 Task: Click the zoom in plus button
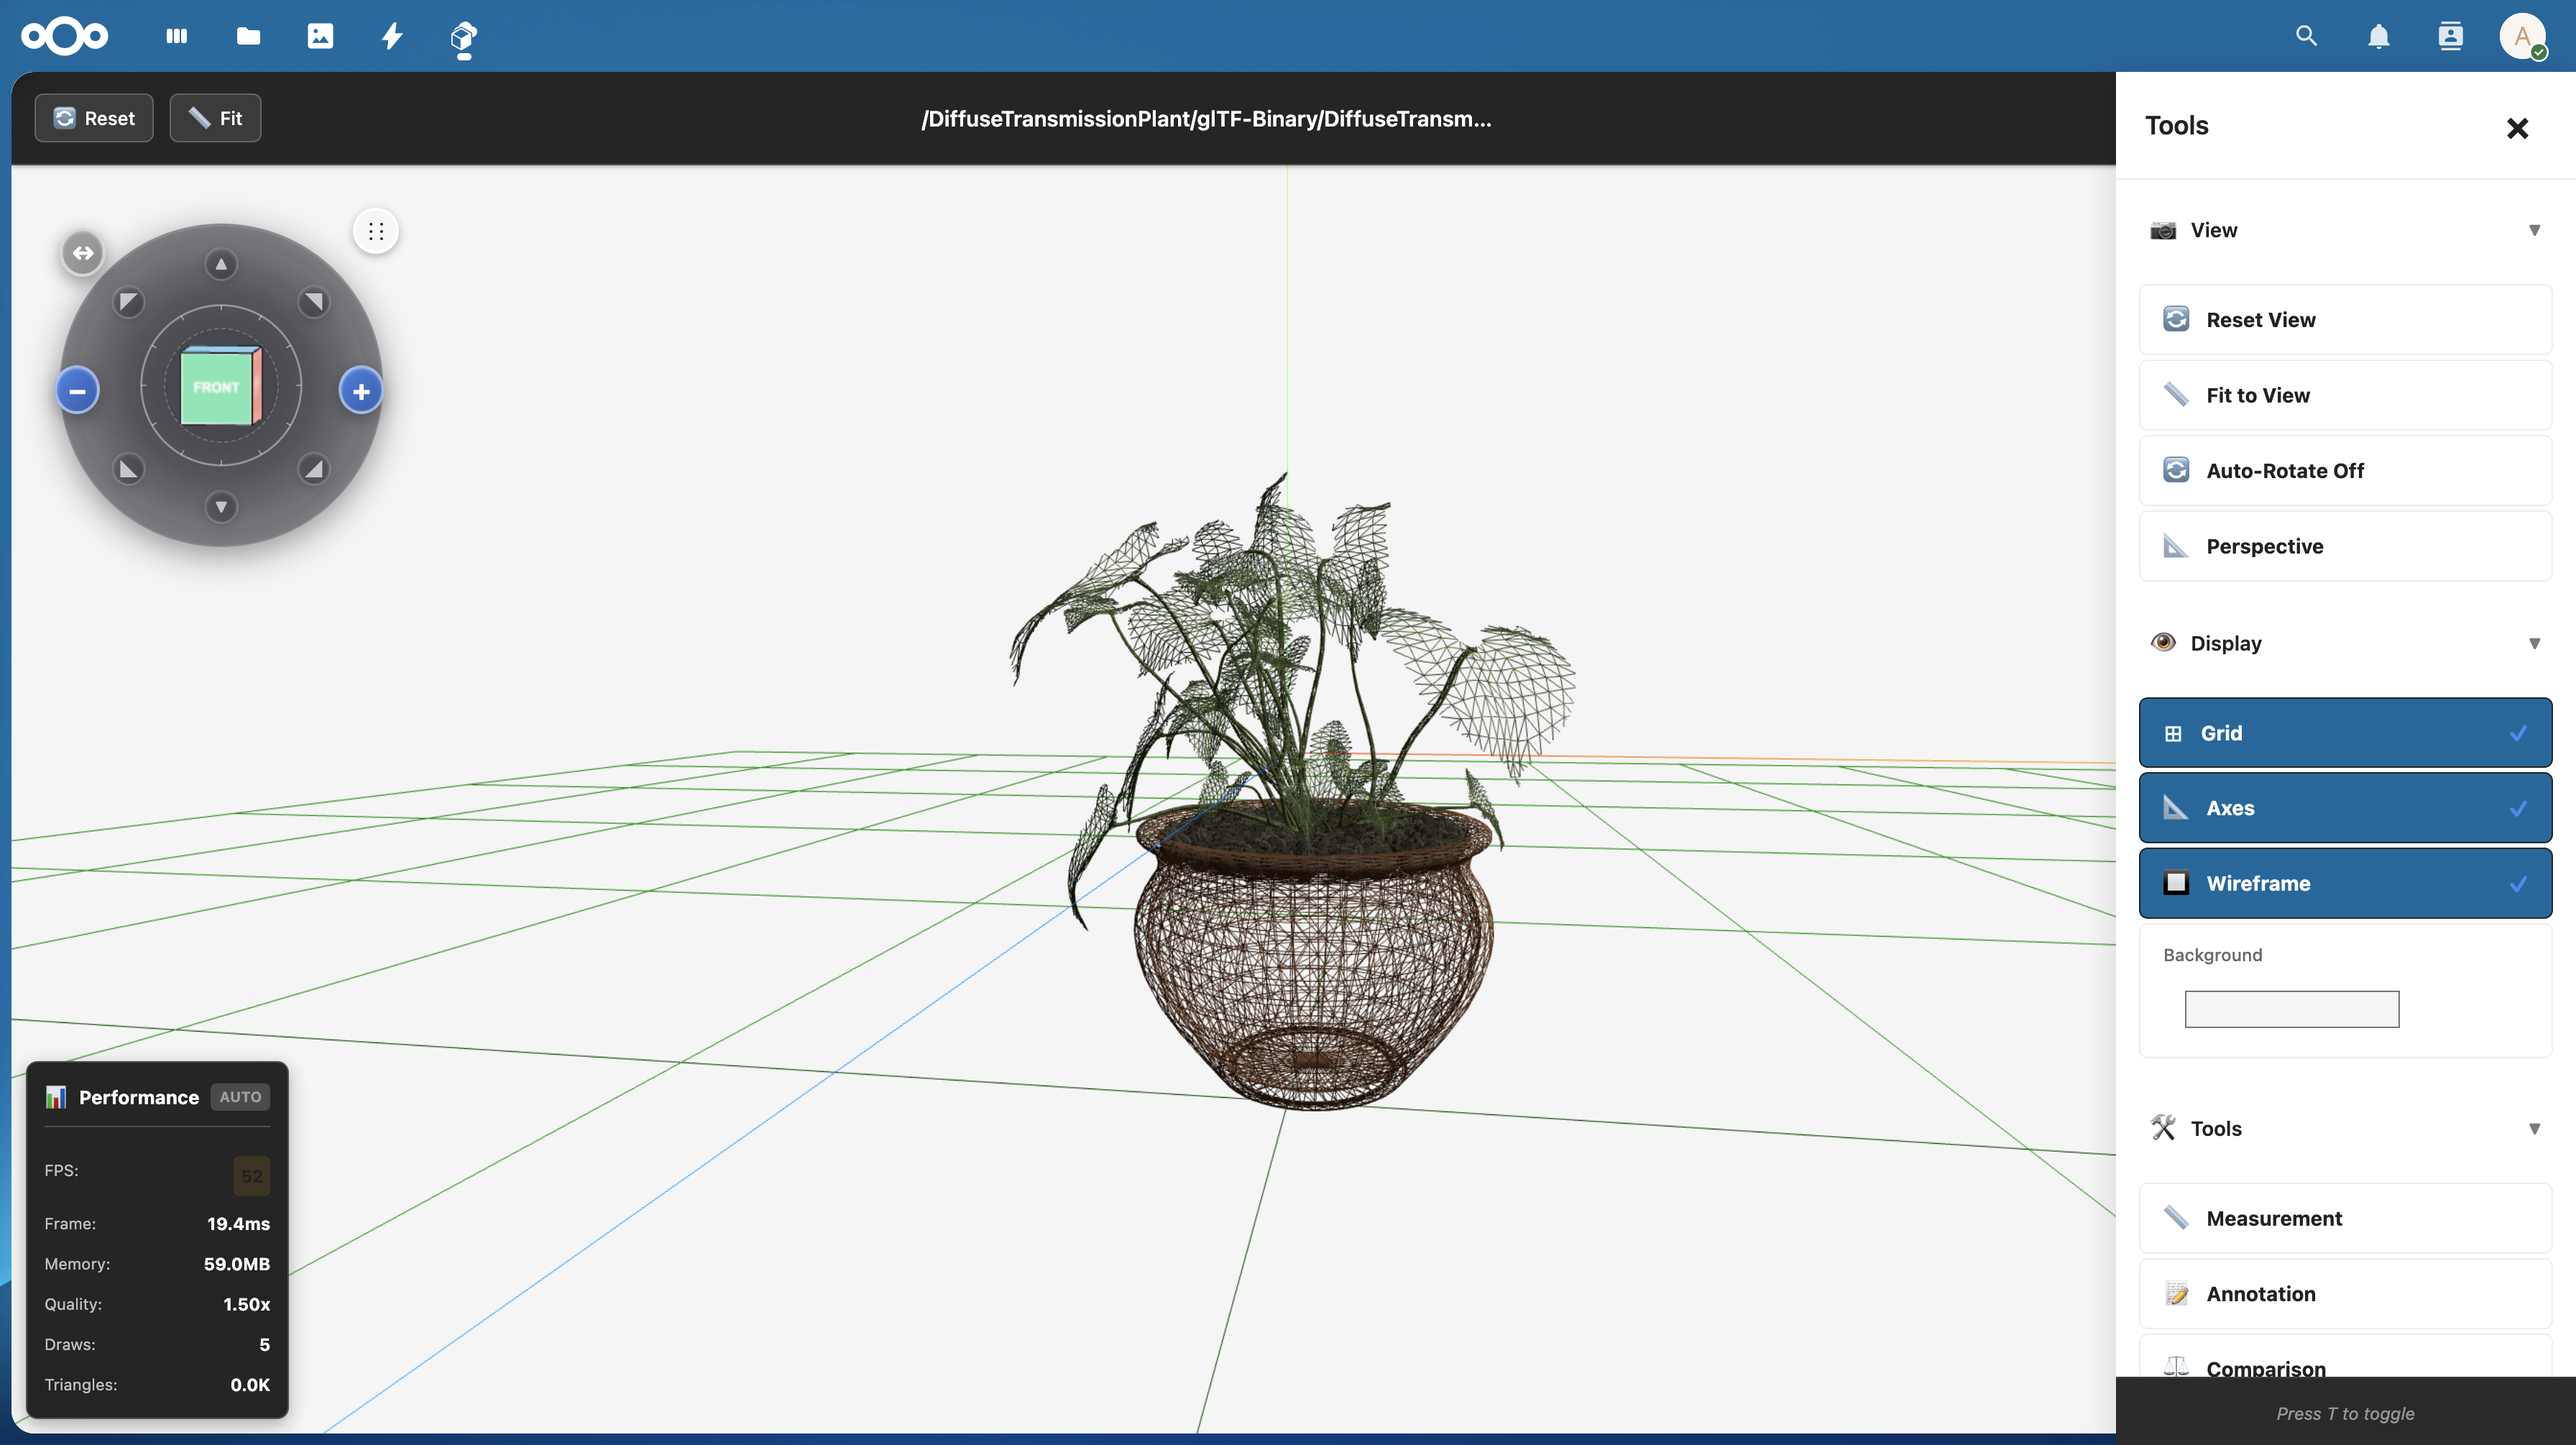click(361, 391)
